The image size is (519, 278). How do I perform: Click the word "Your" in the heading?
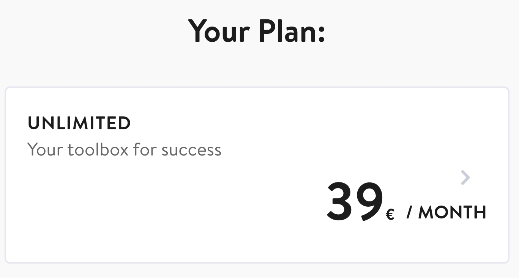coord(219,31)
